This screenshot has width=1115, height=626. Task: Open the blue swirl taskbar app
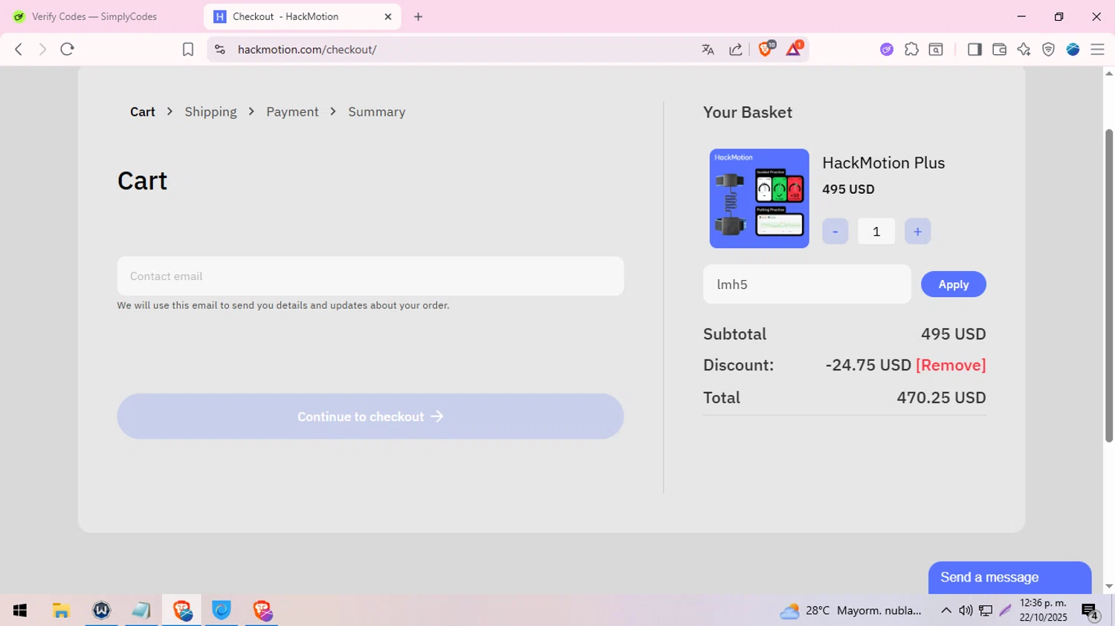[x=222, y=610]
